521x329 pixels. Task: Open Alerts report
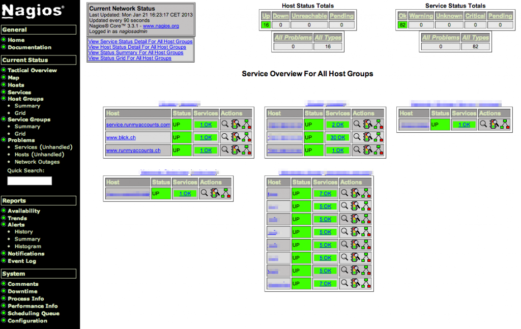tap(16, 225)
